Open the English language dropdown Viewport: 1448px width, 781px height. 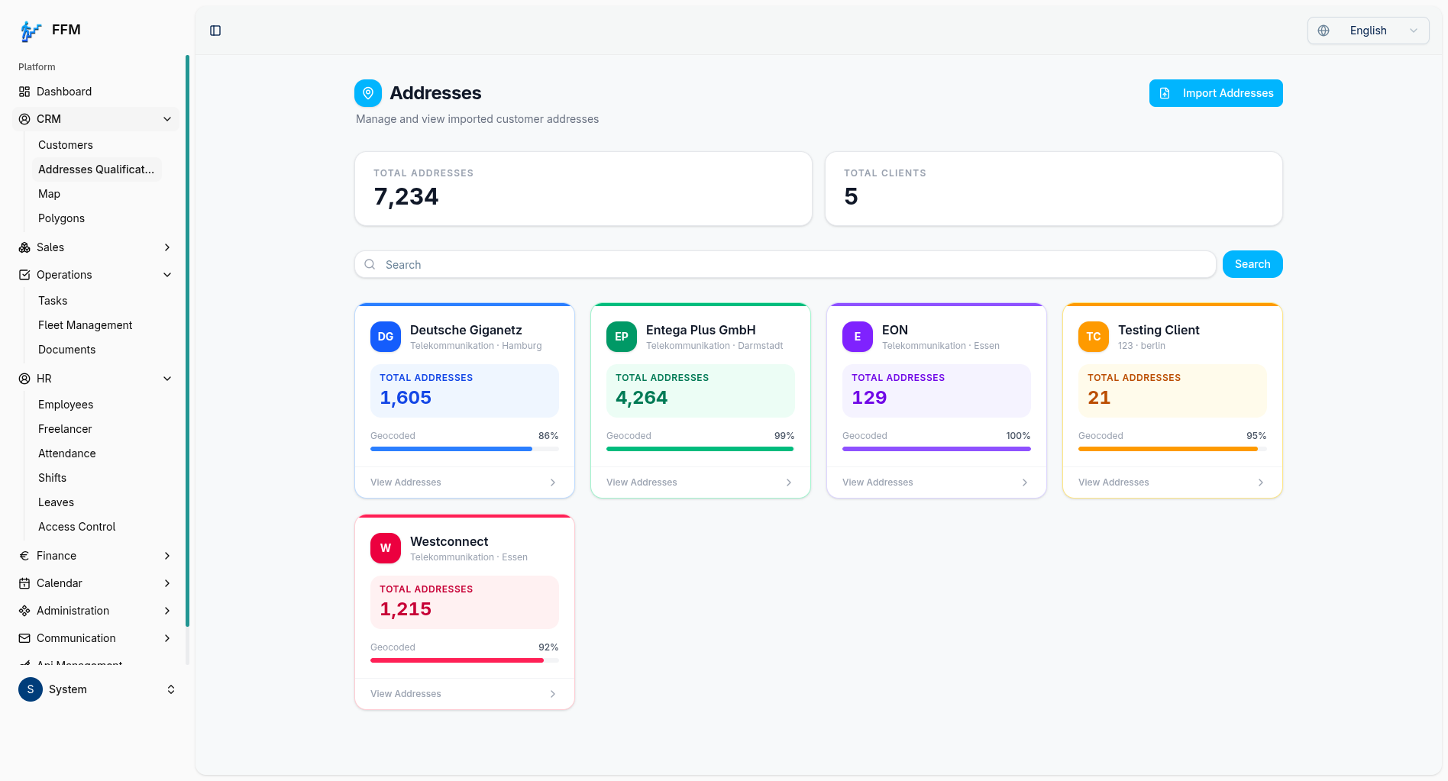(1368, 31)
